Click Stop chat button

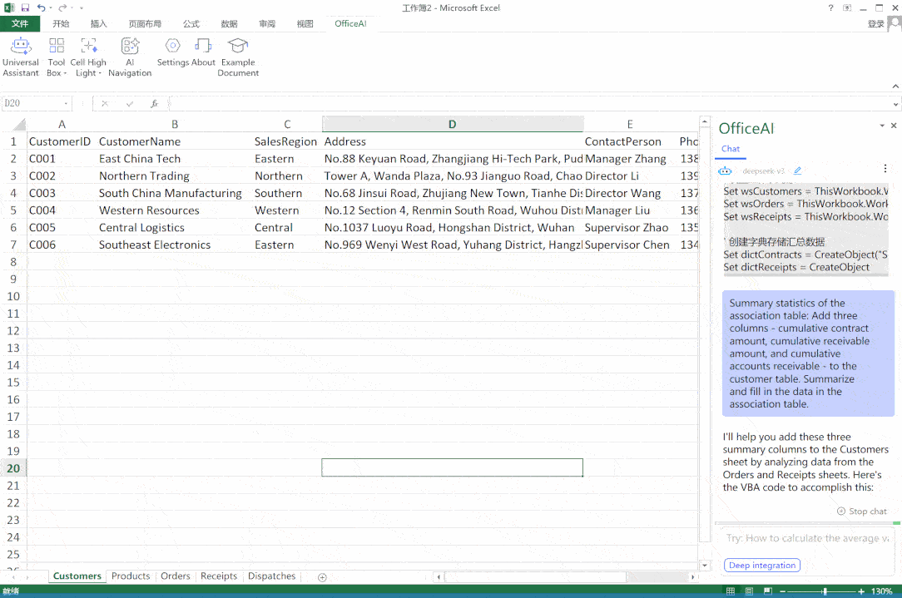pos(862,512)
